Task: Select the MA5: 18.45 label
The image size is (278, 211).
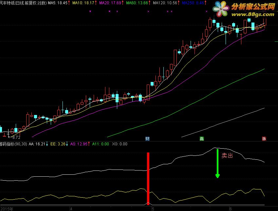Action: (58, 3)
